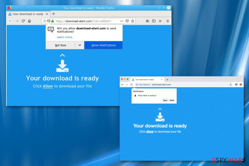The width and height of the screenshot is (249, 166).
Task: Select Firefox 'Your download is ready' tab
Action: point(28,14)
